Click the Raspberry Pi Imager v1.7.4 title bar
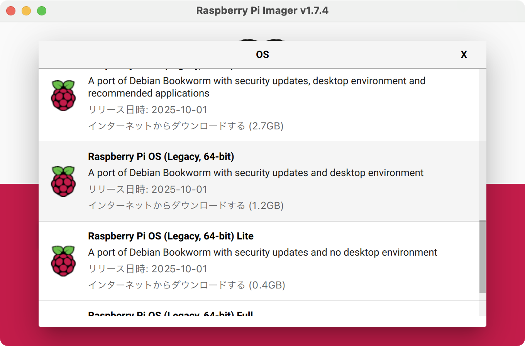 pyautogui.click(x=262, y=10)
